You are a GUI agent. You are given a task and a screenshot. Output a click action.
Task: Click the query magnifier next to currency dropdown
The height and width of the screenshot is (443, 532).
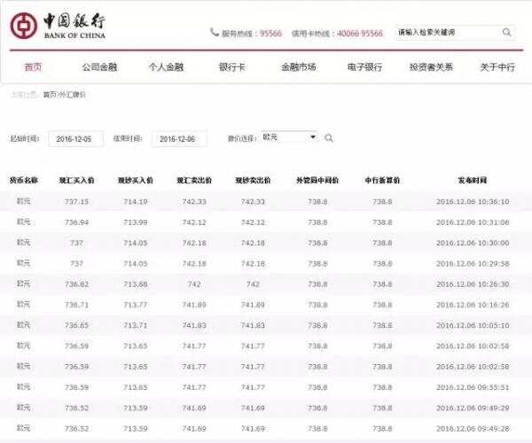[x=328, y=138]
